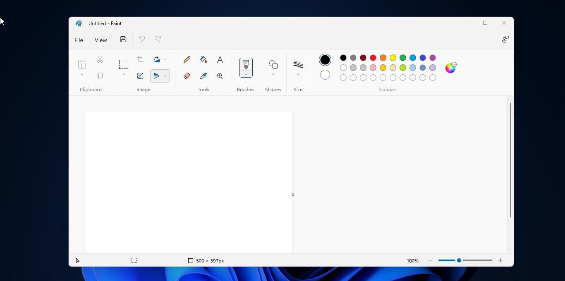This screenshot has width=565, height=281.
Task: Open Edit colours rainbow wheel
Action: point(450,68)
